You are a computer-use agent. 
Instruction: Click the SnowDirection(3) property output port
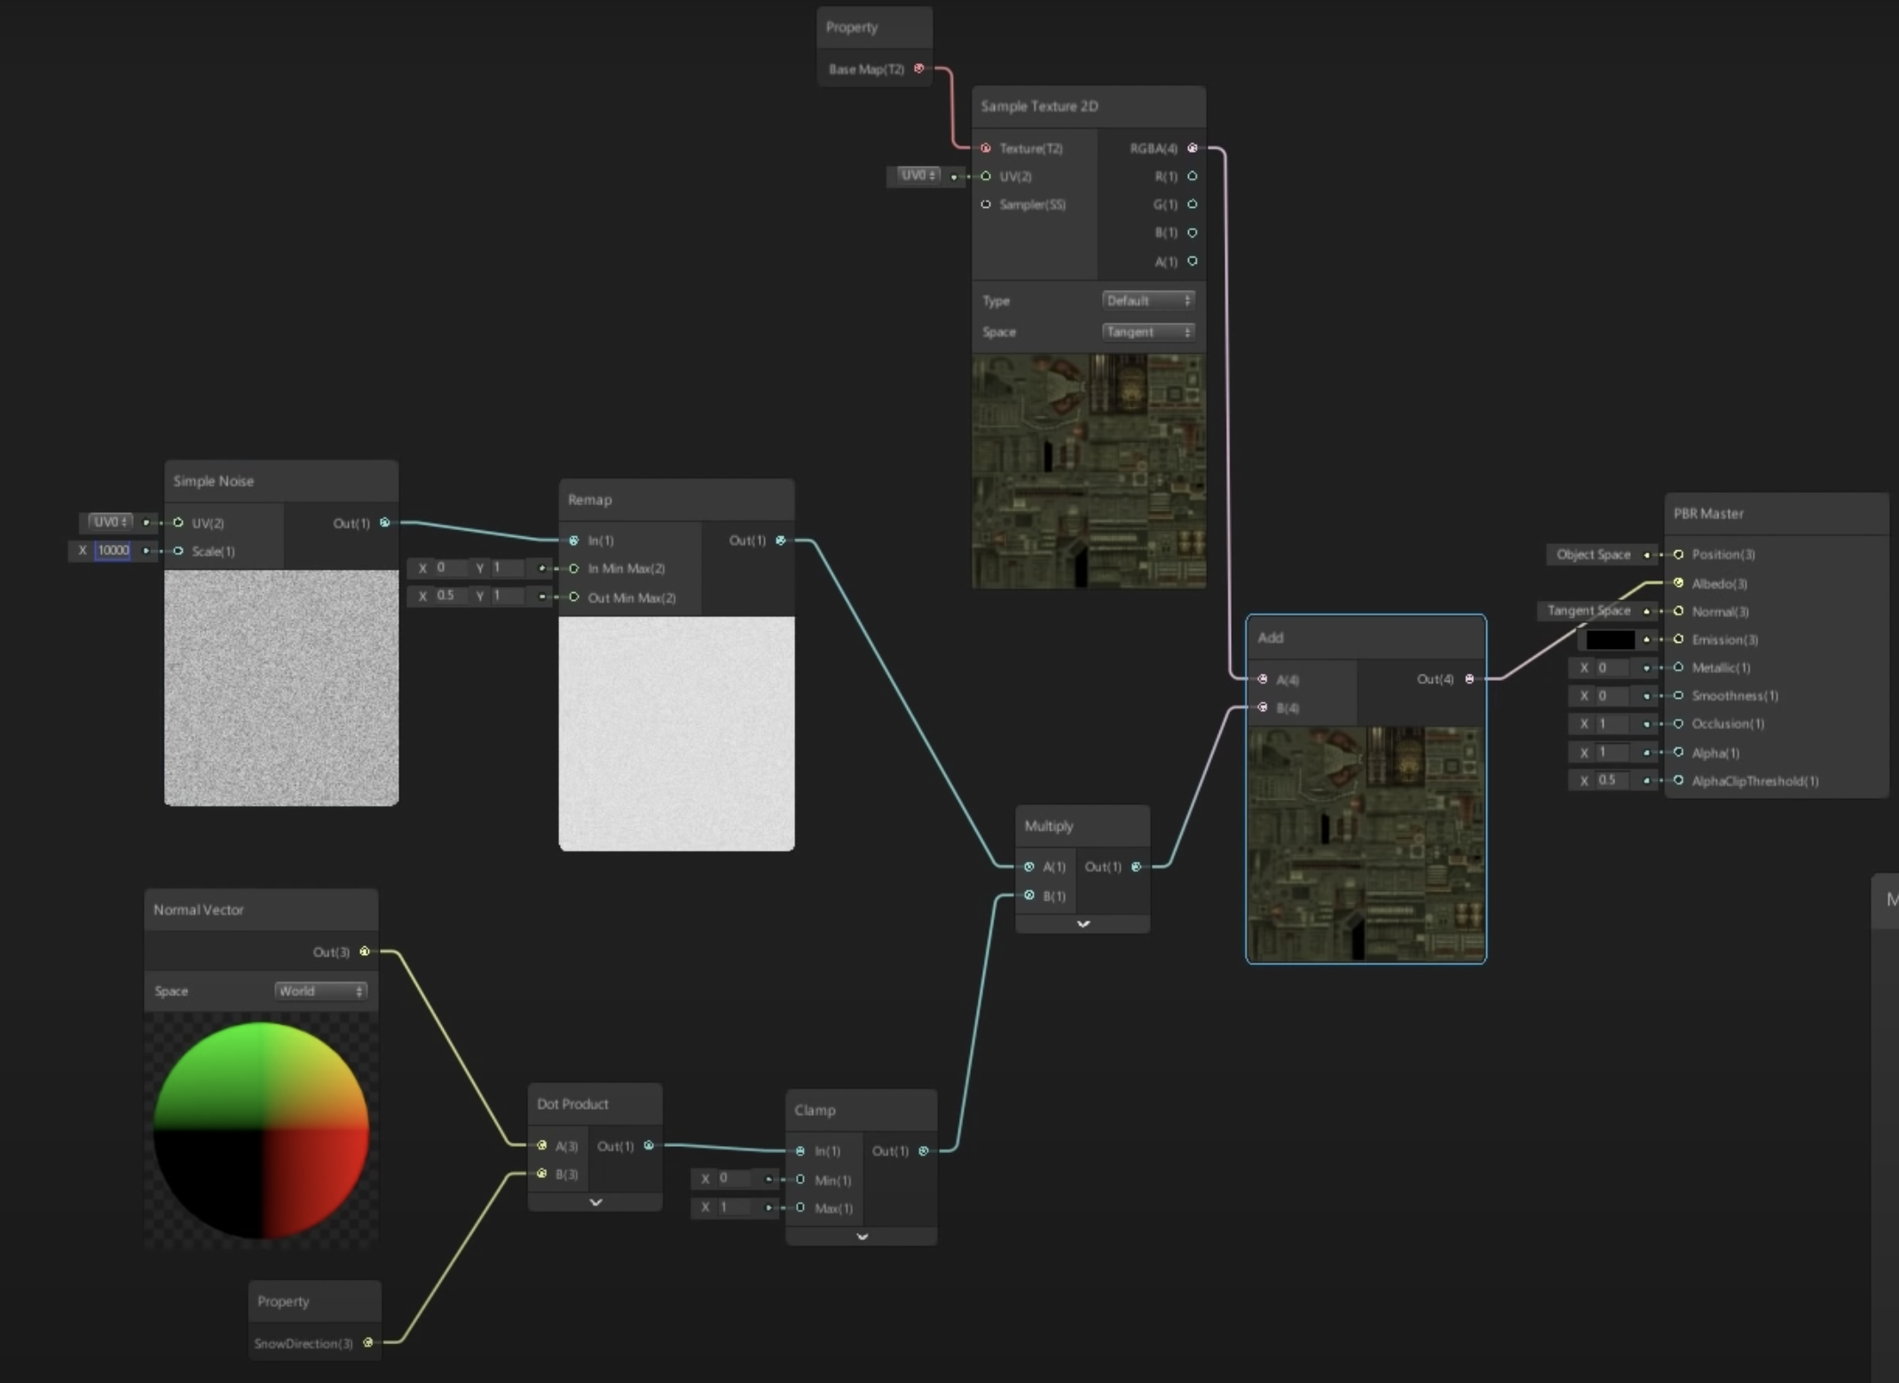point(368,1343)
